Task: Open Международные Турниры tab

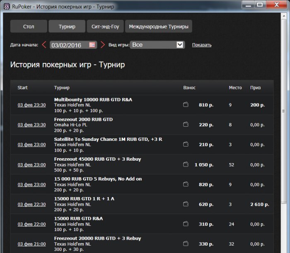Action: pos(159,27)
